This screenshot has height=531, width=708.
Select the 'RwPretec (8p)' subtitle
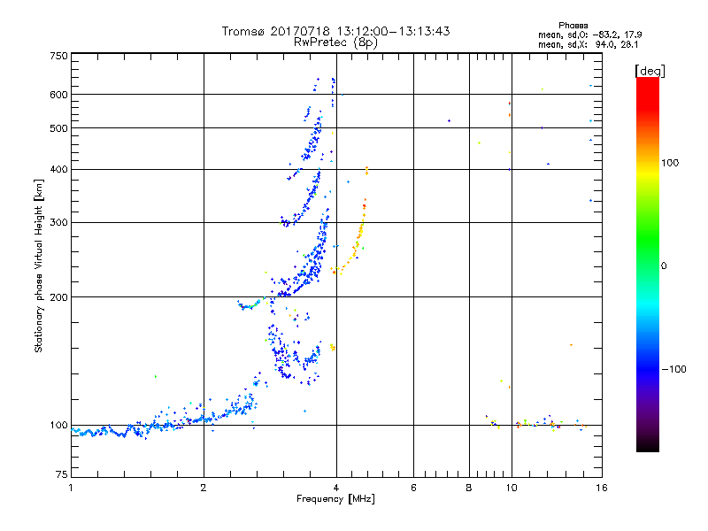[335, 42]
